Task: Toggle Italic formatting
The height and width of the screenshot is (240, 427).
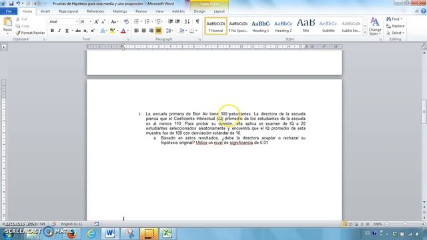Action: [x=59, y=31]
